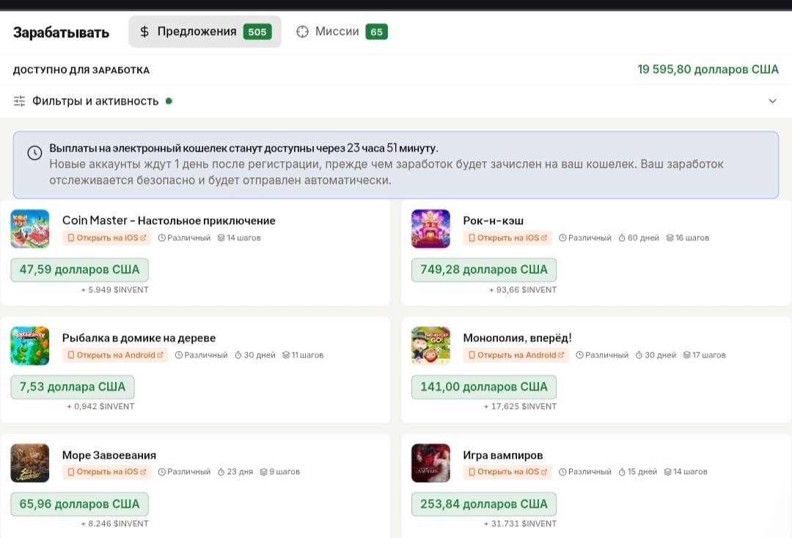Click the + 17,625 $INVENT bonus text
792x538 pixels.
pos(520,406)
